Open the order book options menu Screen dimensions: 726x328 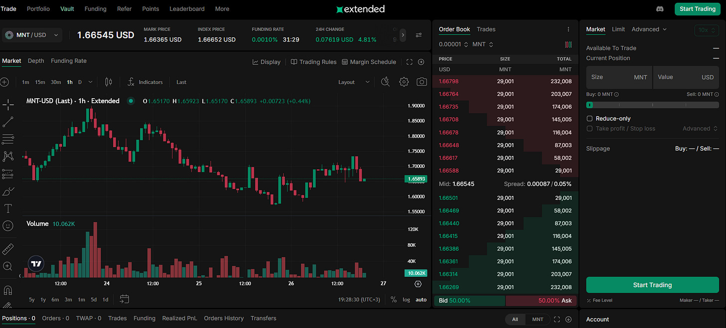(x=568, y=29)
